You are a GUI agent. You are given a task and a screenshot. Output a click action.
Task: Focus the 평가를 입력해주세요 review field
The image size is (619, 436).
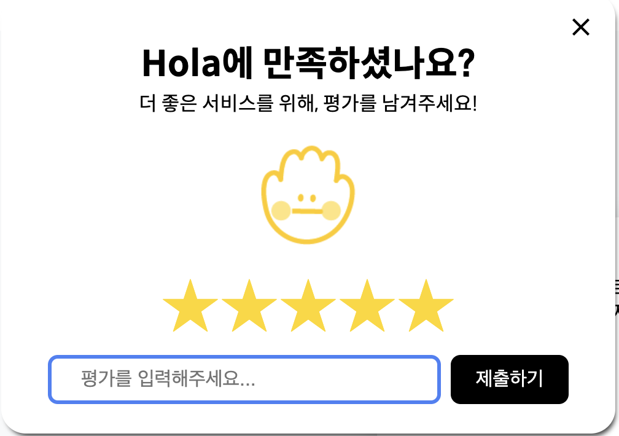coord(244,379)
